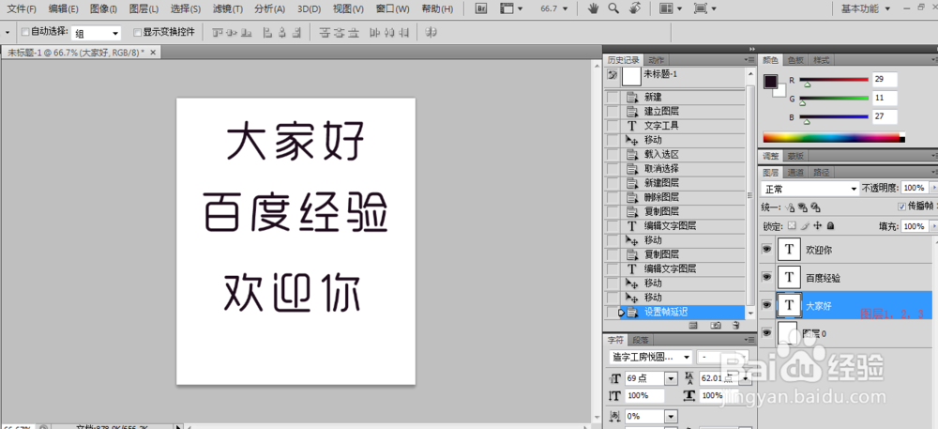938x429 pixels.
Task: Open the 填充 slider arrow
Action: [x=934, y=226]
